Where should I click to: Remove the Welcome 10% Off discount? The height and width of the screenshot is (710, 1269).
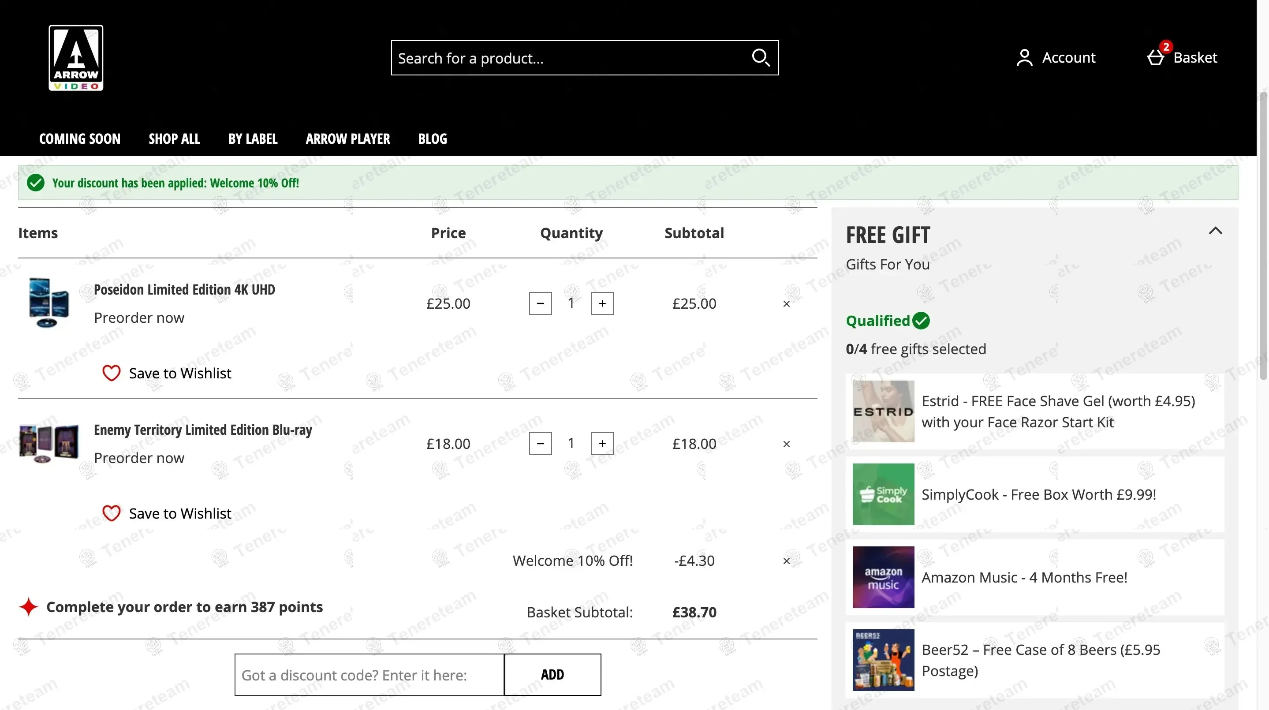pyautogui.click(x=786, y=561)
